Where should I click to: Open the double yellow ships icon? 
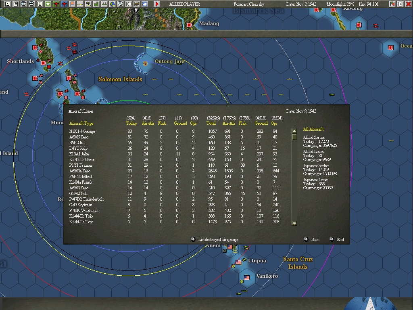click(x=88, y=4)
